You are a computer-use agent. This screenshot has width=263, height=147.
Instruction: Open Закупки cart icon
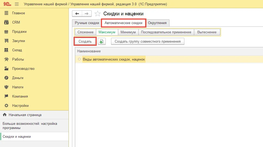(6, 41)
